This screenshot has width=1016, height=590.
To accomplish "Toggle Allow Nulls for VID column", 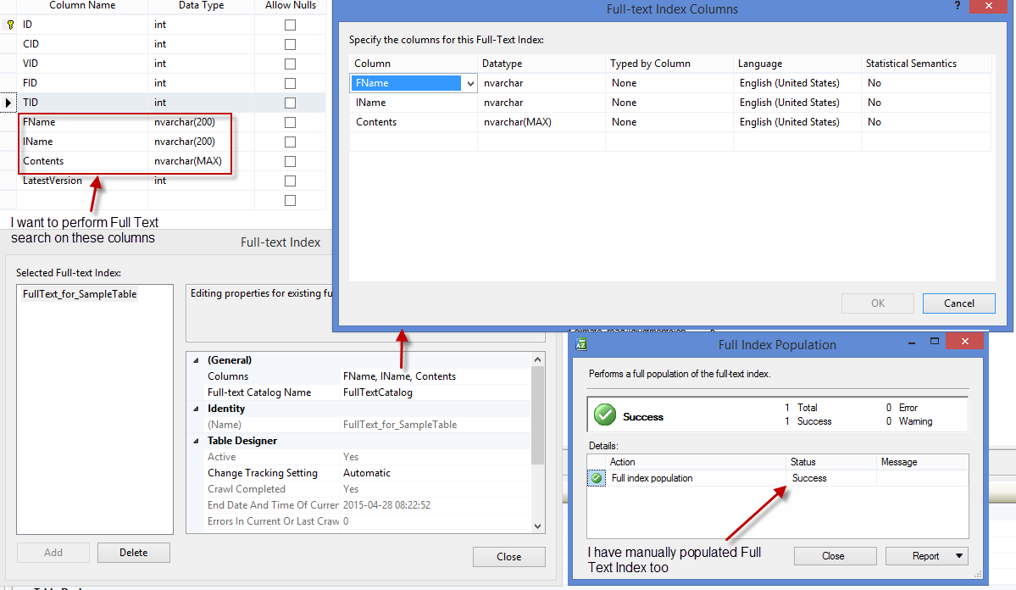I will [291, 64].
